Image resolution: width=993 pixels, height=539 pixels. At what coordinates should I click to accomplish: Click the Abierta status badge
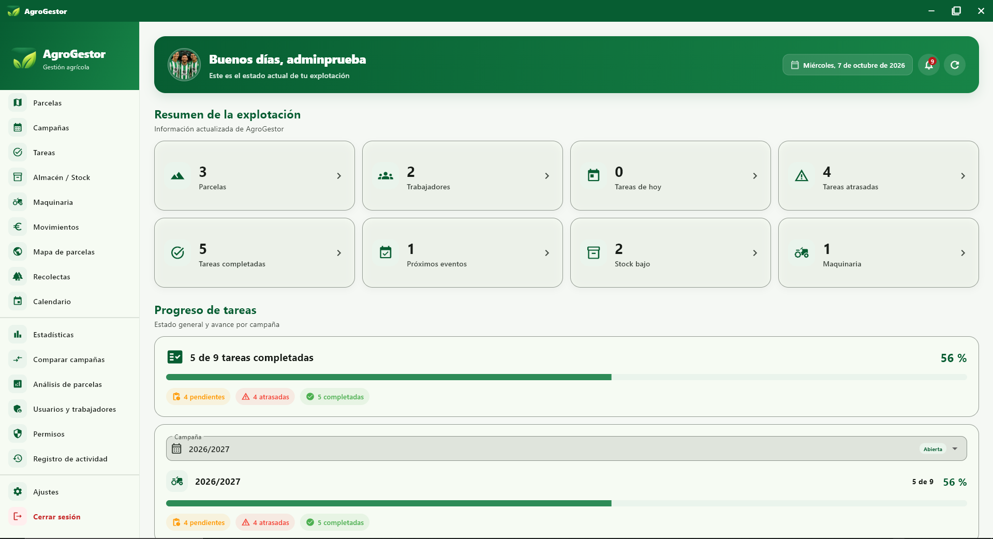click(933, 449)
